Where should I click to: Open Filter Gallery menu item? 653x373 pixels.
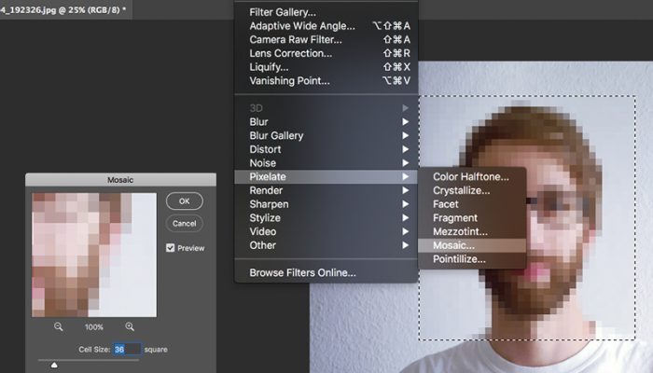click(326, 12)
